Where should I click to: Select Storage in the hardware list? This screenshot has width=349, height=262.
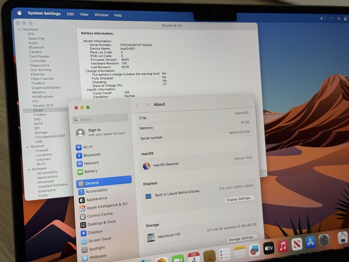click(x=41, y=132)
